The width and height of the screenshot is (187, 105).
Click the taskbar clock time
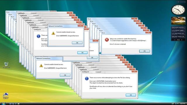182,104
